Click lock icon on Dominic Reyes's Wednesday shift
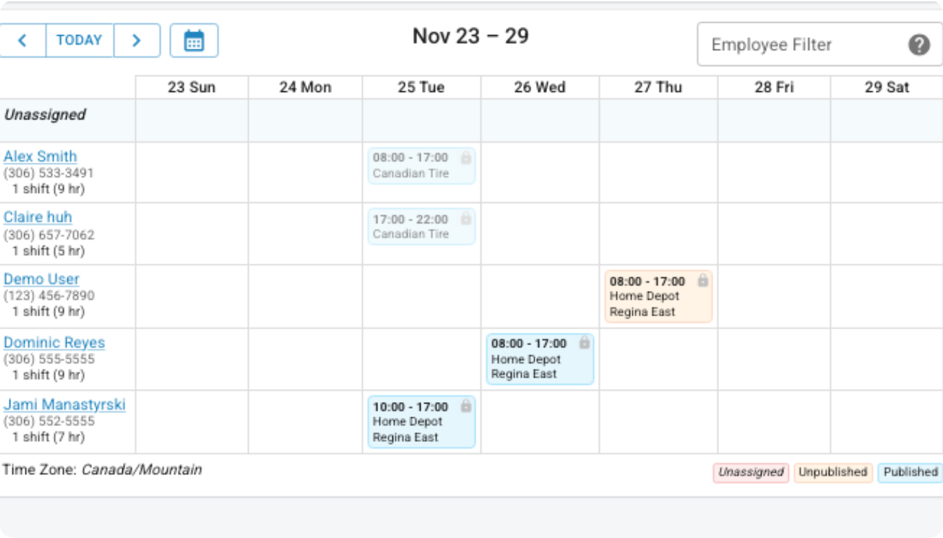Screen dimensions: 943x538 [584, 343]
